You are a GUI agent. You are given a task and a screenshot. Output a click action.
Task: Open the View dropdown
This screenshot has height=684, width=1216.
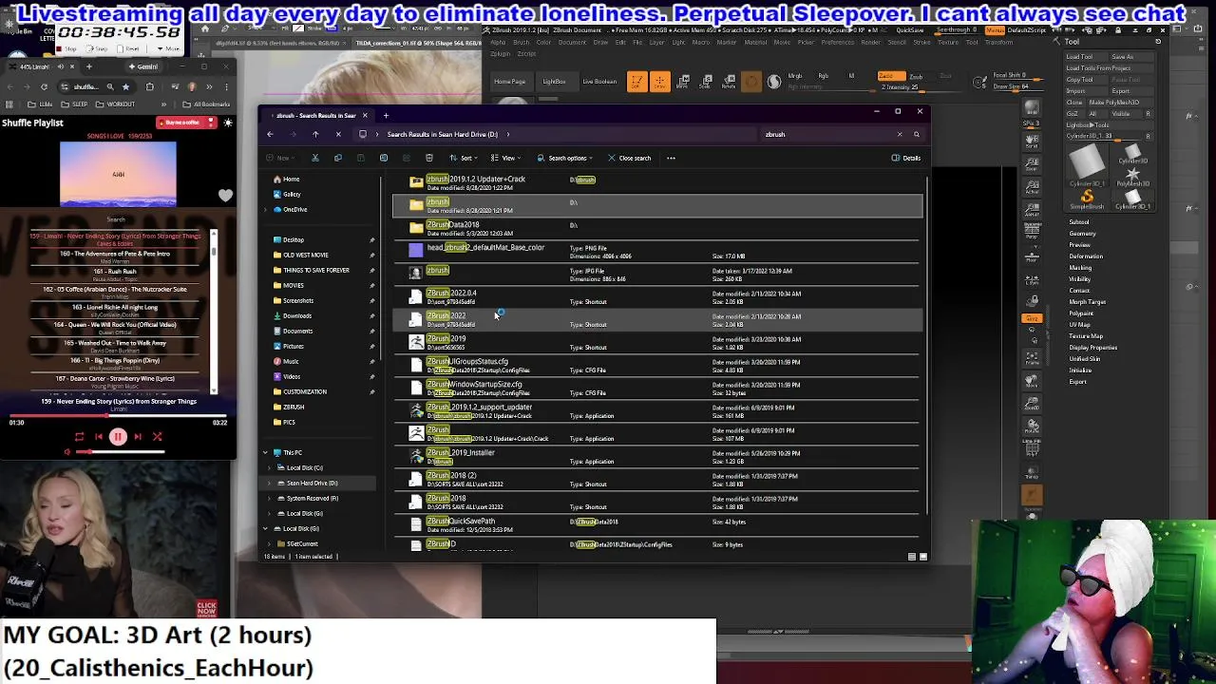click(506, 158)
